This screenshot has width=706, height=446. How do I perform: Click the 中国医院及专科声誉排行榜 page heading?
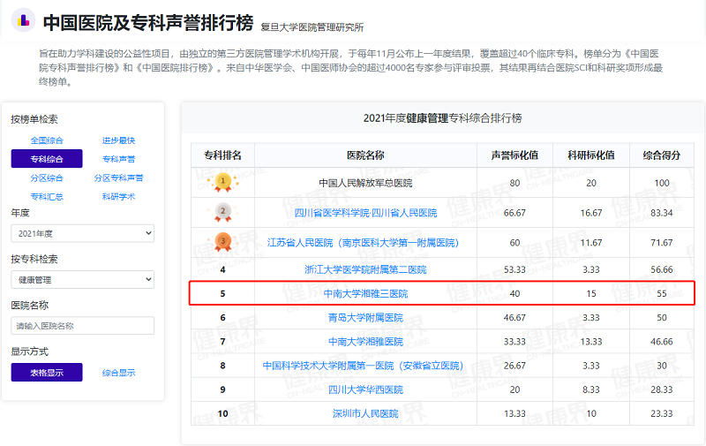[148, 23]
